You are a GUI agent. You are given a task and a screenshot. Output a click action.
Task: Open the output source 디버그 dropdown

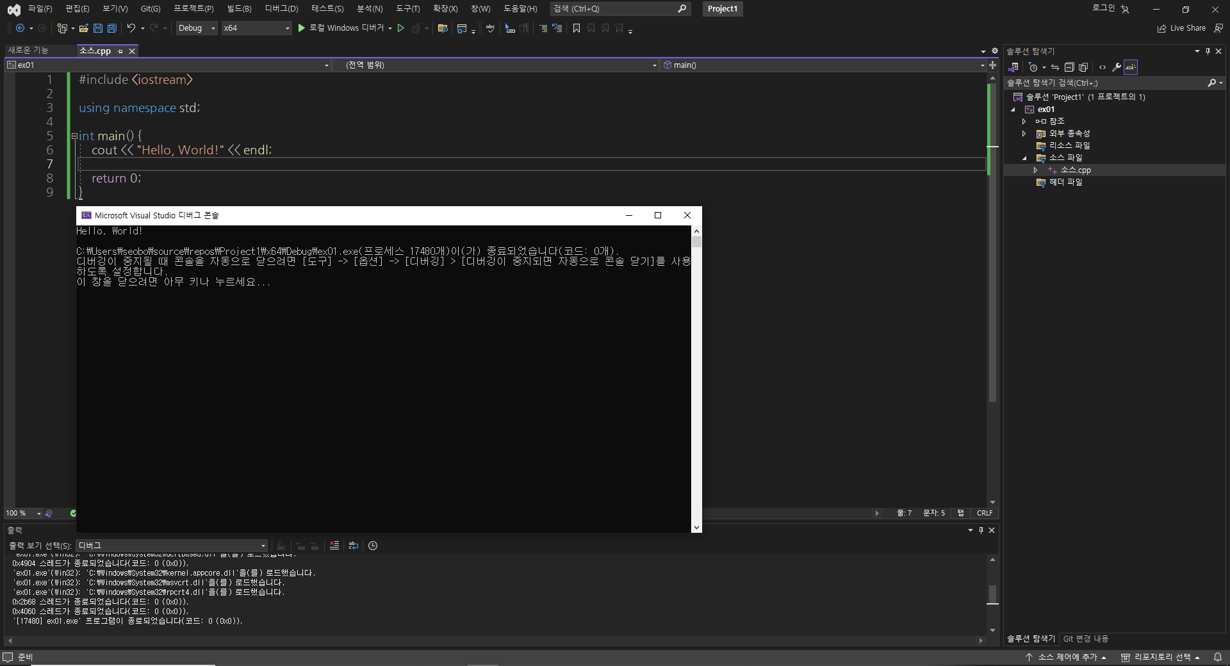tap(172, 546)
